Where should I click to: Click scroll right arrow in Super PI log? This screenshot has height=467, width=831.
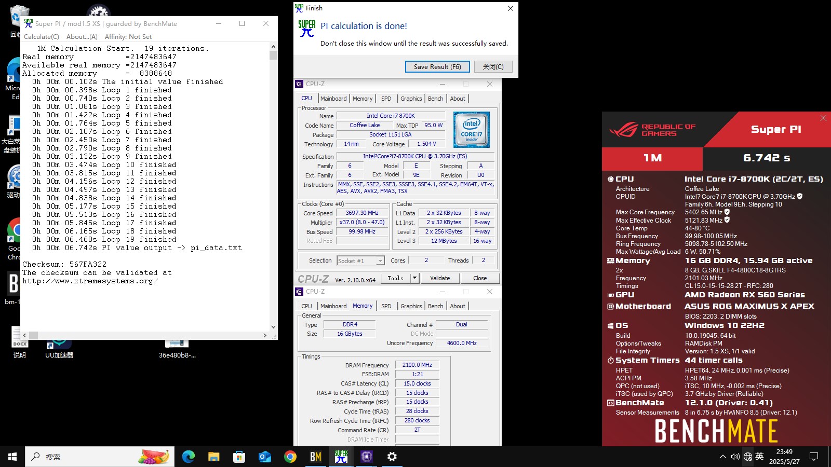click(x=265, y=336)
